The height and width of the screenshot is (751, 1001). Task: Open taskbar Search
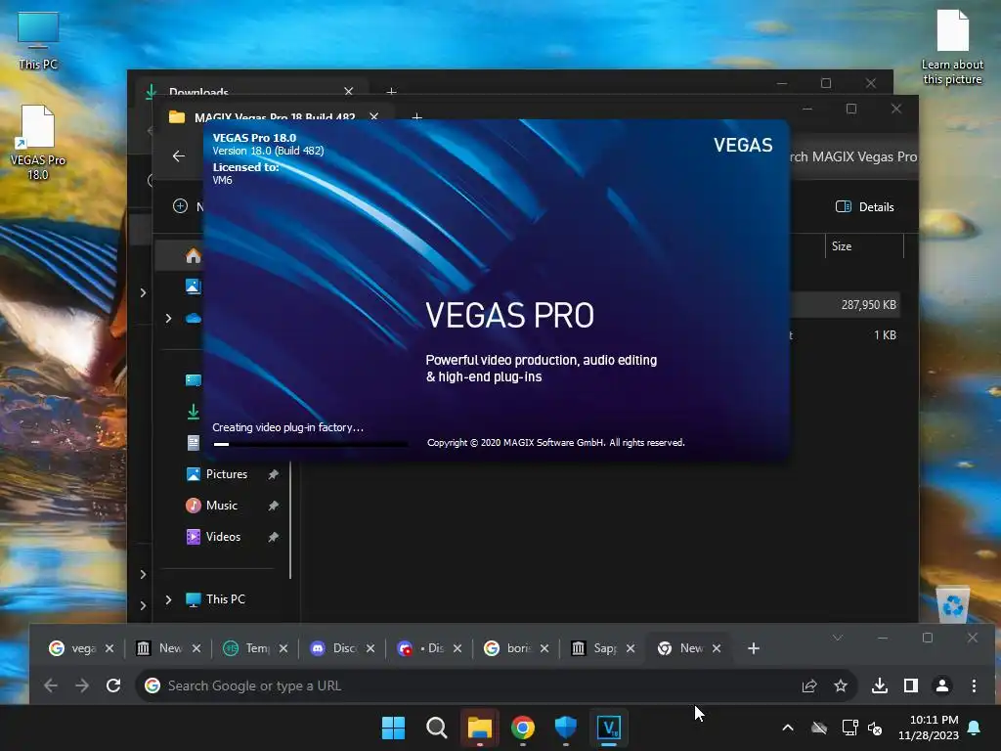click(437, 728)
